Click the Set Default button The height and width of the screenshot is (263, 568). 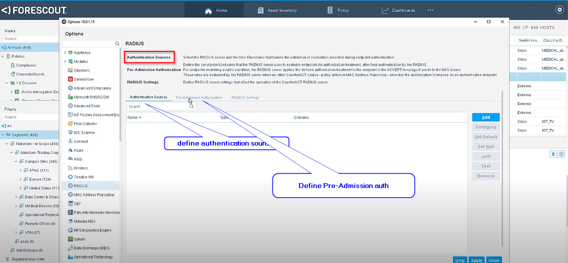[x=486, y=137]
